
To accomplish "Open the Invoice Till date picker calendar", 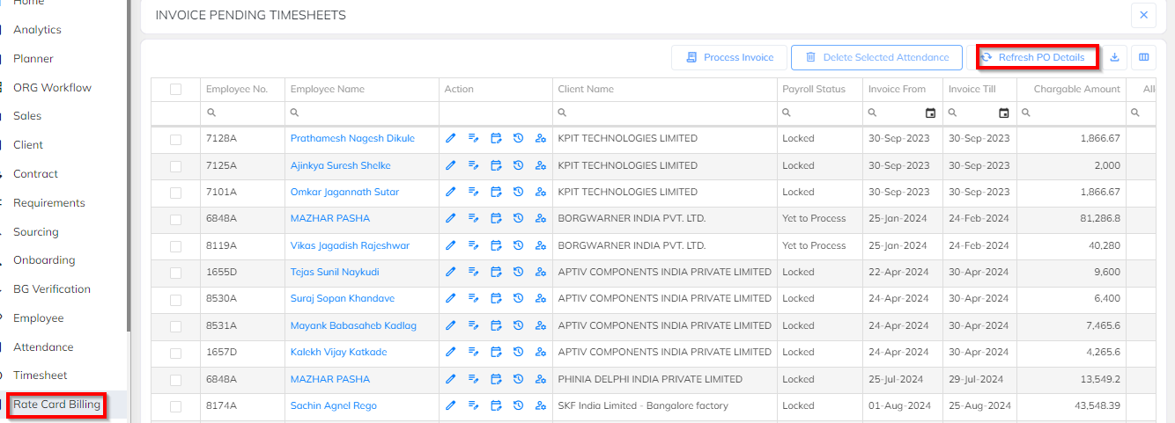I will 1003,113.
